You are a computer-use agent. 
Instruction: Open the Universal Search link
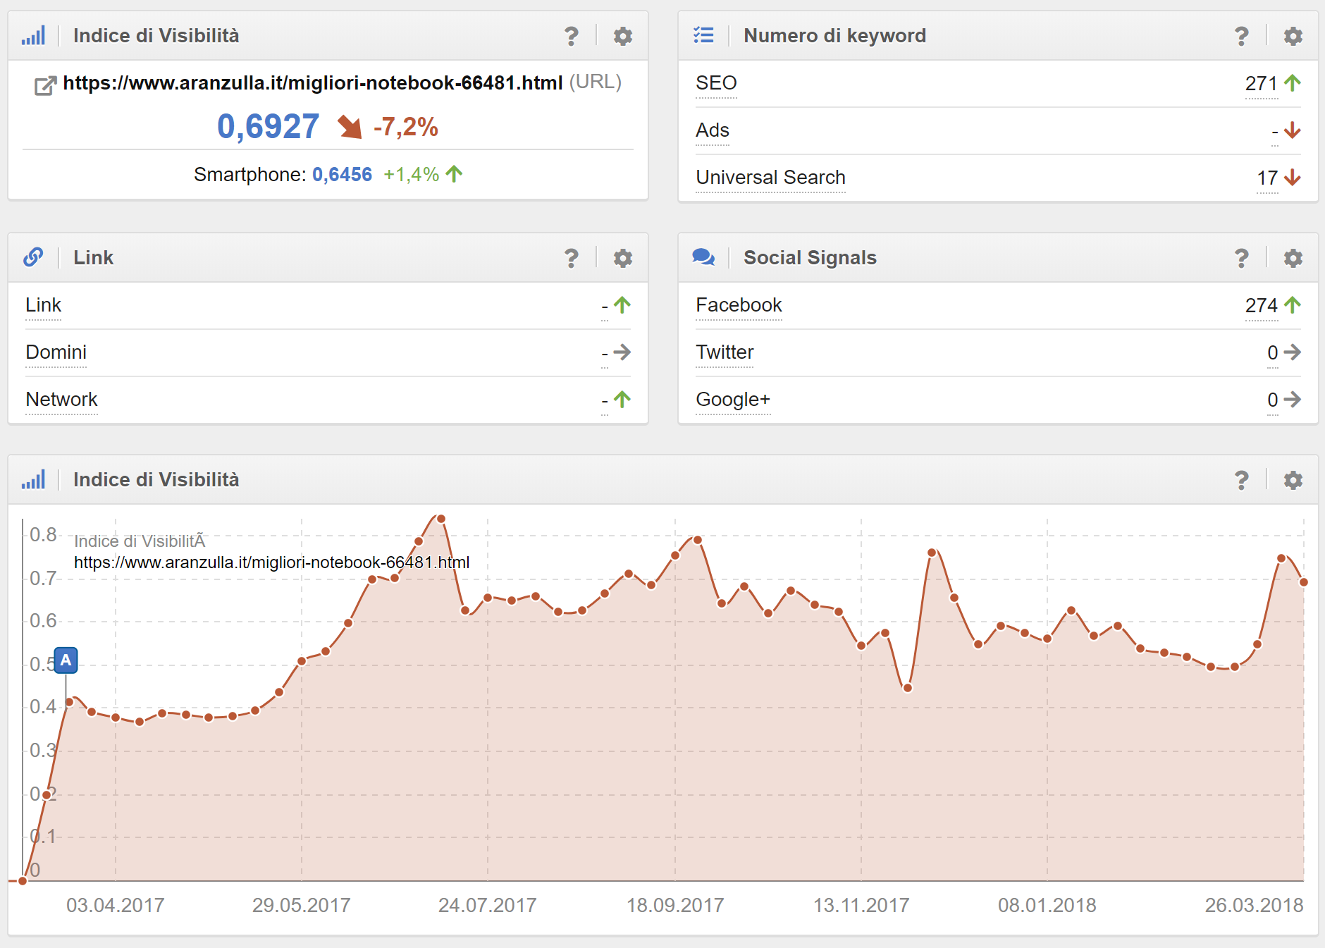pos(770,178)
